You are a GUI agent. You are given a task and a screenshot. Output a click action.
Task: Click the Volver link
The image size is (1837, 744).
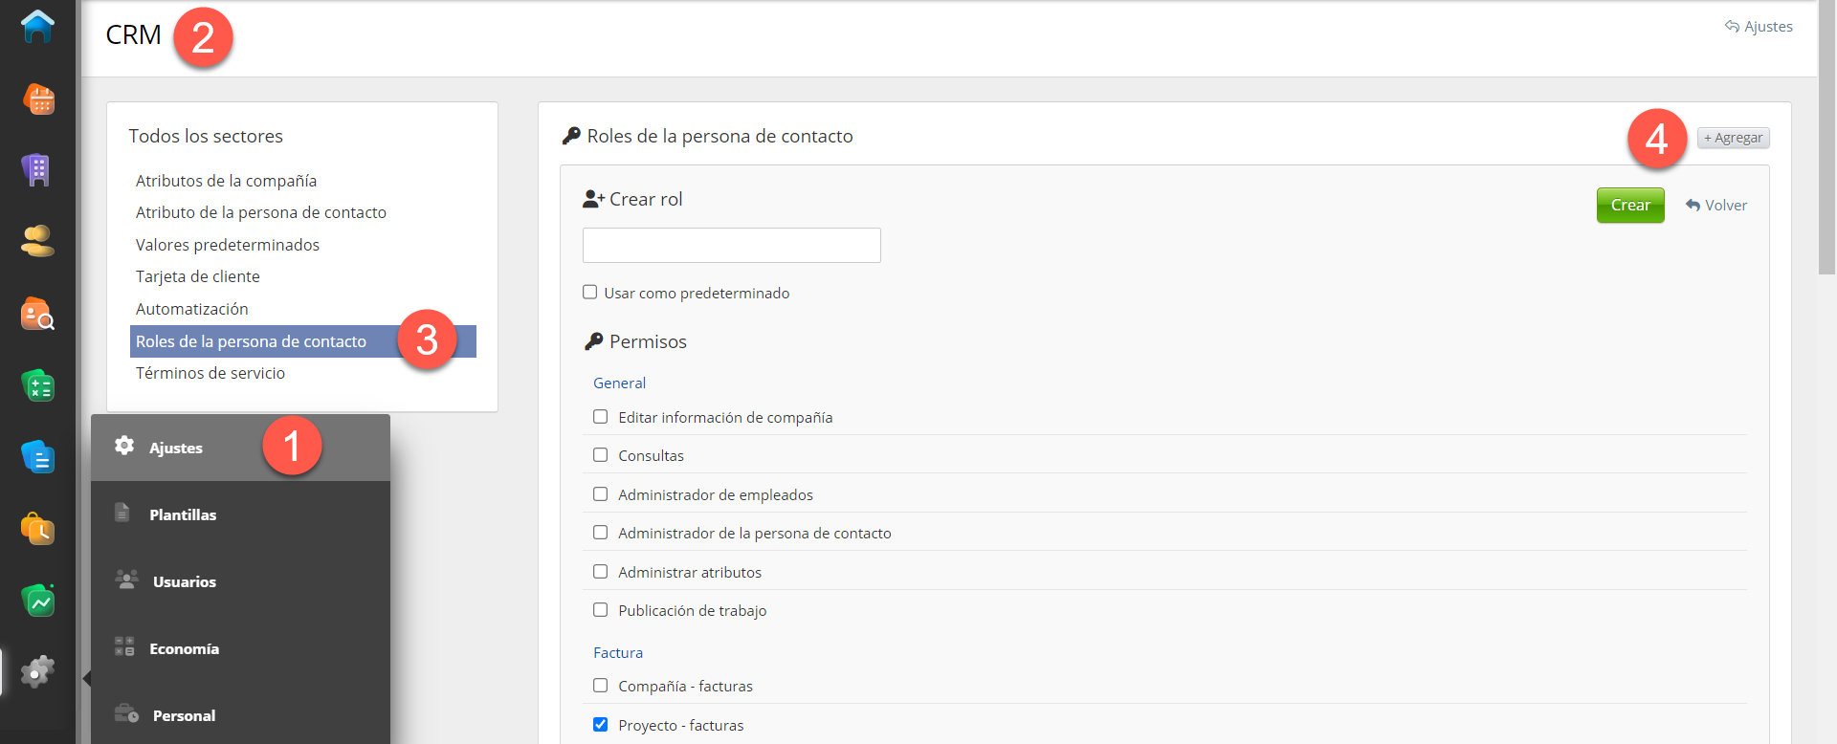[1716, 206]
